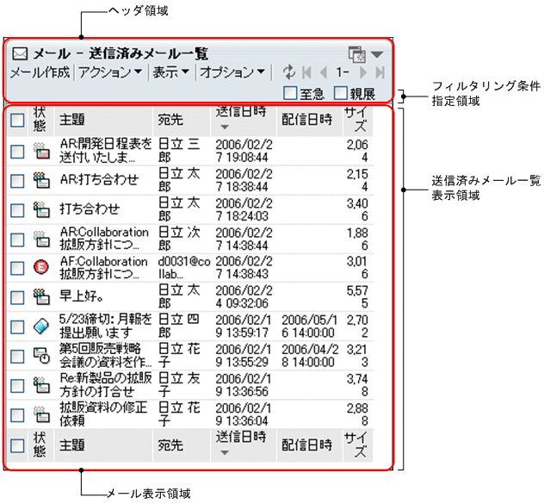Click timer status icon of 第5回販売戦略 mail
544x504 pixels.
point(41,356)
